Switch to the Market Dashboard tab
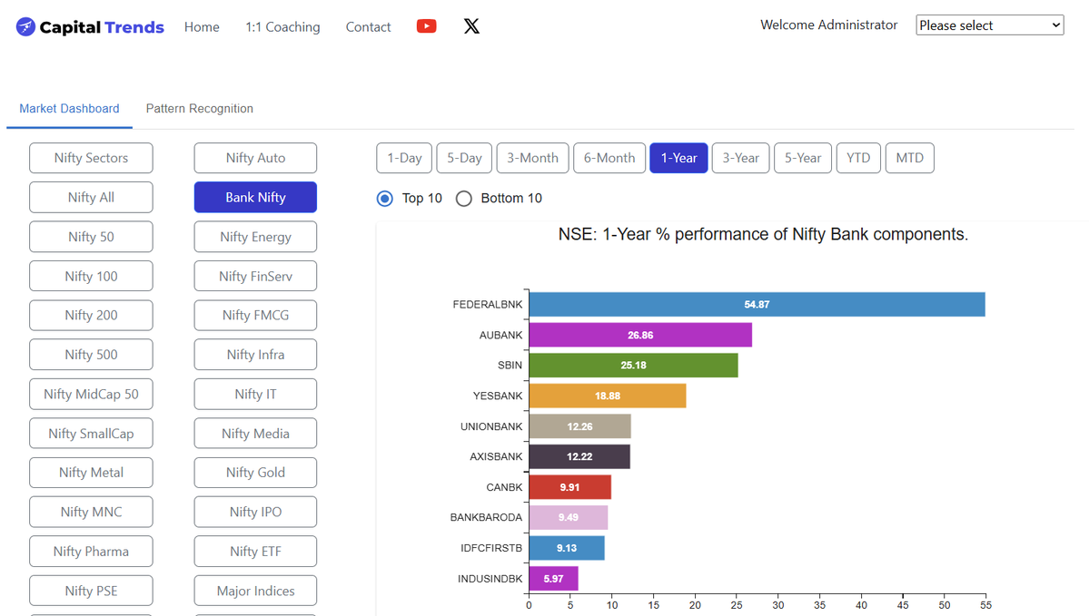The image size is (1089, 616). 69,108
